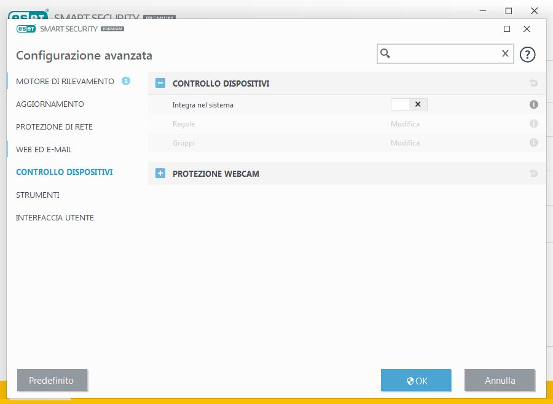Revert Protezione webcam section settings
553x404 pixels.
click(533, 173)
